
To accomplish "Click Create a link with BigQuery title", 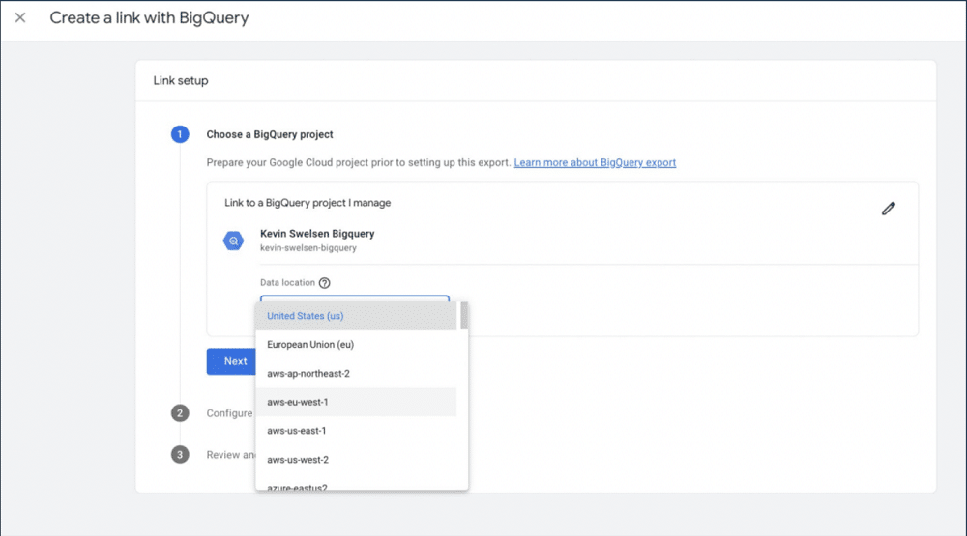I will pyautogui.click(x=149, y=17).
